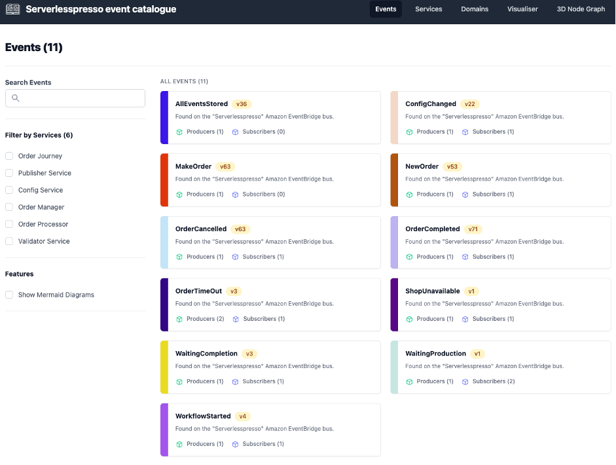Click the search magnifier icon
616x465 pixels.
pyautogui.click(x=15, y=98)
